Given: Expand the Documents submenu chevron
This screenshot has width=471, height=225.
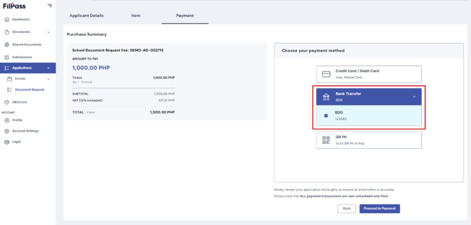Looking at the screenshot, I should (x=49, y=32).
